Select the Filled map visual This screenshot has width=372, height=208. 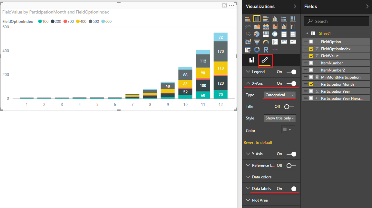tap(248, 42)
